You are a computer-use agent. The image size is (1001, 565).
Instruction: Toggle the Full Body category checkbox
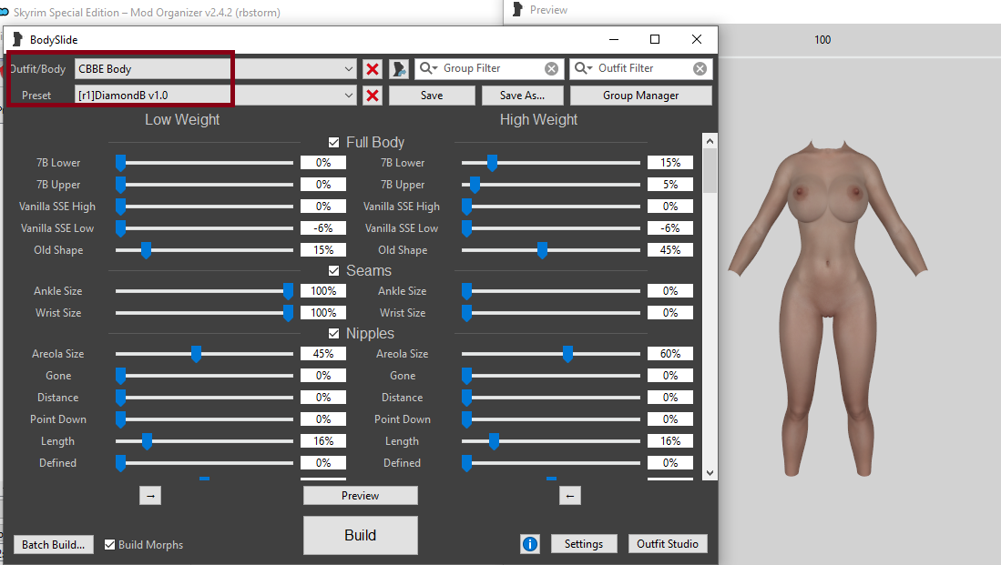[x=333, y=142]
